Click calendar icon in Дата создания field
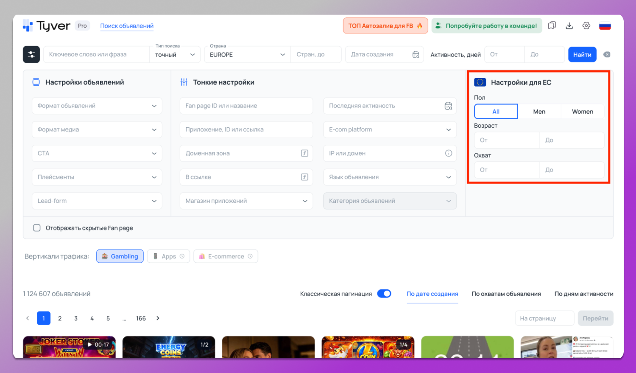The width and height of the screenshot is (636, 373). [x=416, y=54]
